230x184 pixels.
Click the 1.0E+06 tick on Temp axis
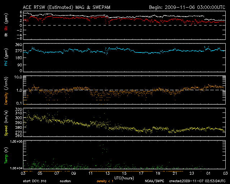[14, 142]
